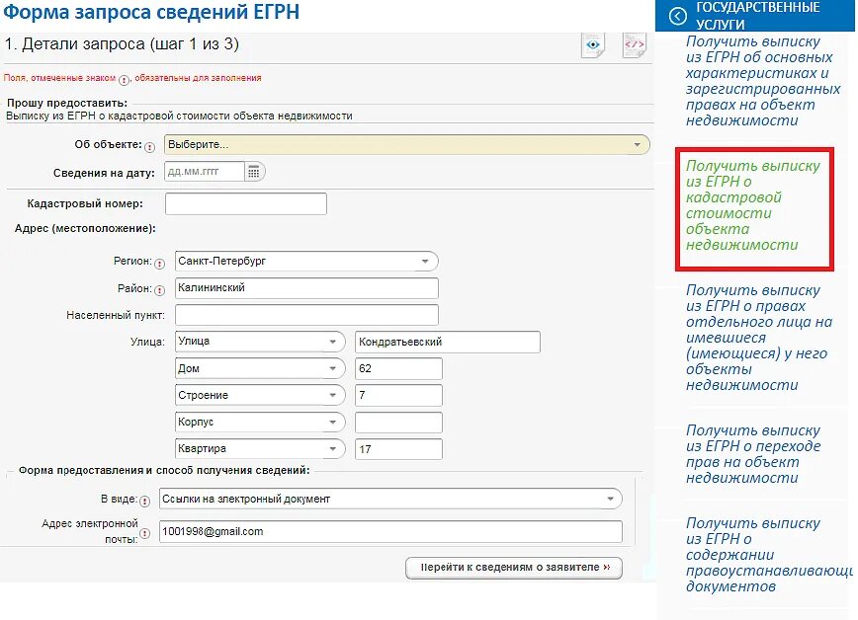Open link 'выписку о кадастровой стоимости объекта'
The height and width of the screenshot is (620, 858).
click(753, 205)
